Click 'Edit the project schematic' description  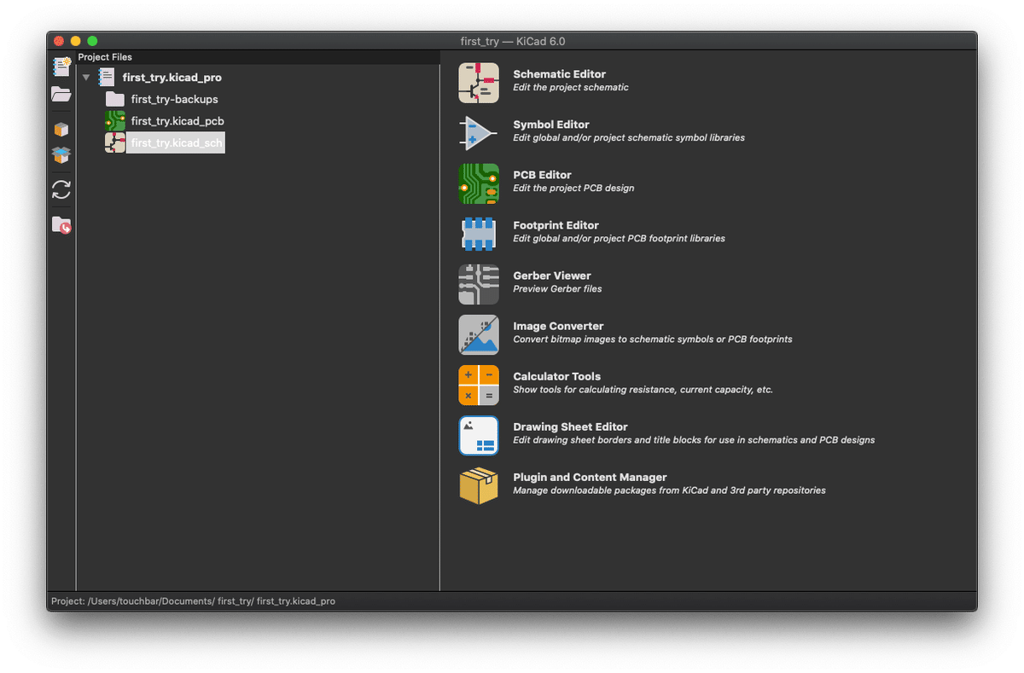[x=571, y=87]
